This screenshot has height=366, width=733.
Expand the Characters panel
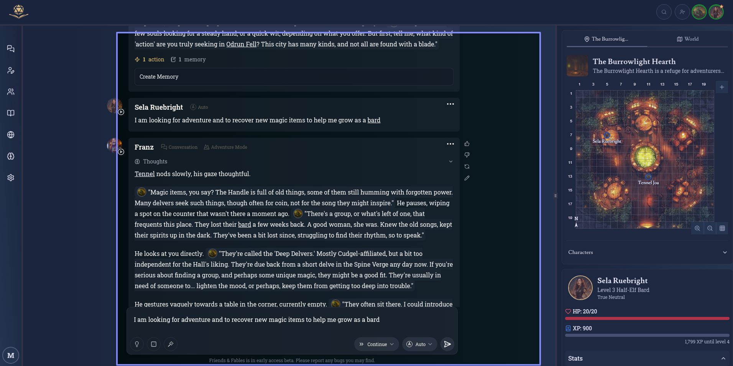pos(647,252)
